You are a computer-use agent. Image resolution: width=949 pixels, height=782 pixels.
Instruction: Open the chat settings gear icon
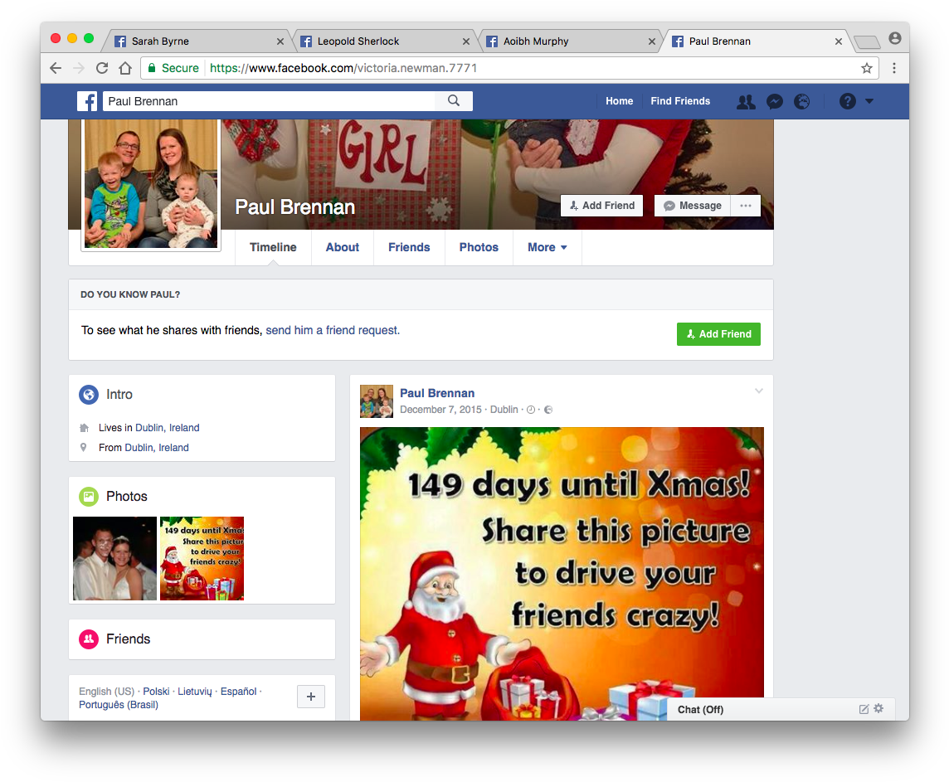click(x=878, y=709)
